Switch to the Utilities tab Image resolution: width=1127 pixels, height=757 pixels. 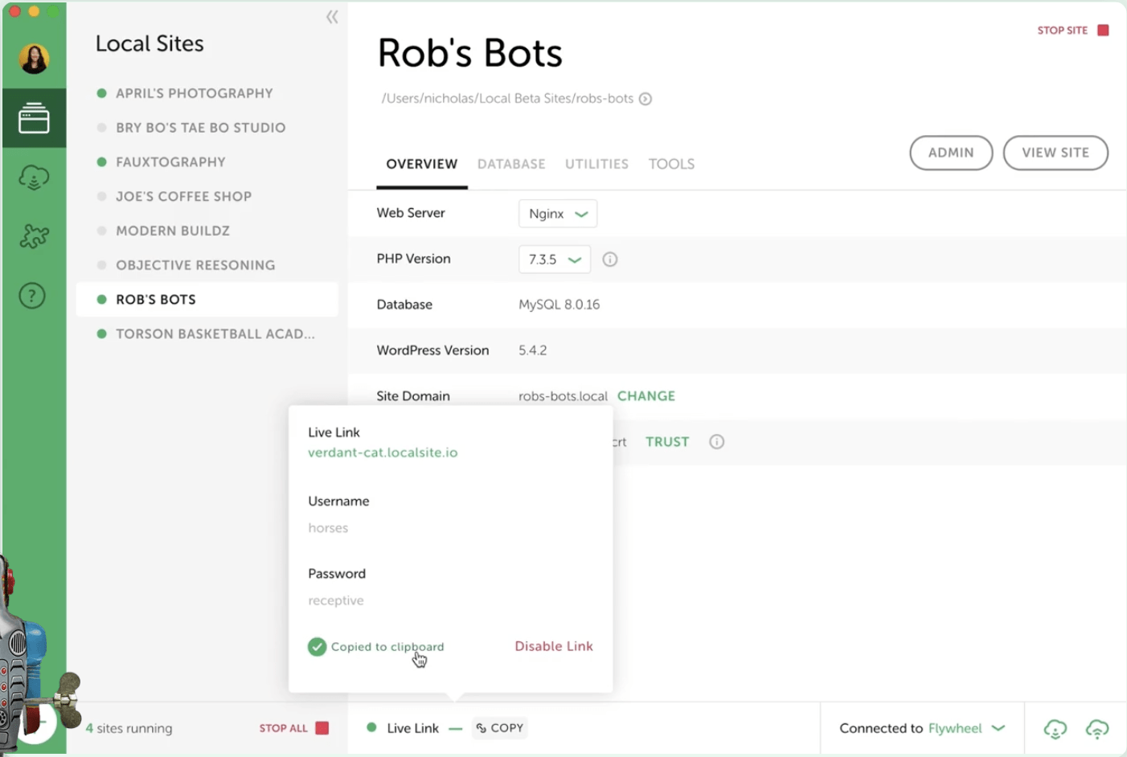click(596, 164)
